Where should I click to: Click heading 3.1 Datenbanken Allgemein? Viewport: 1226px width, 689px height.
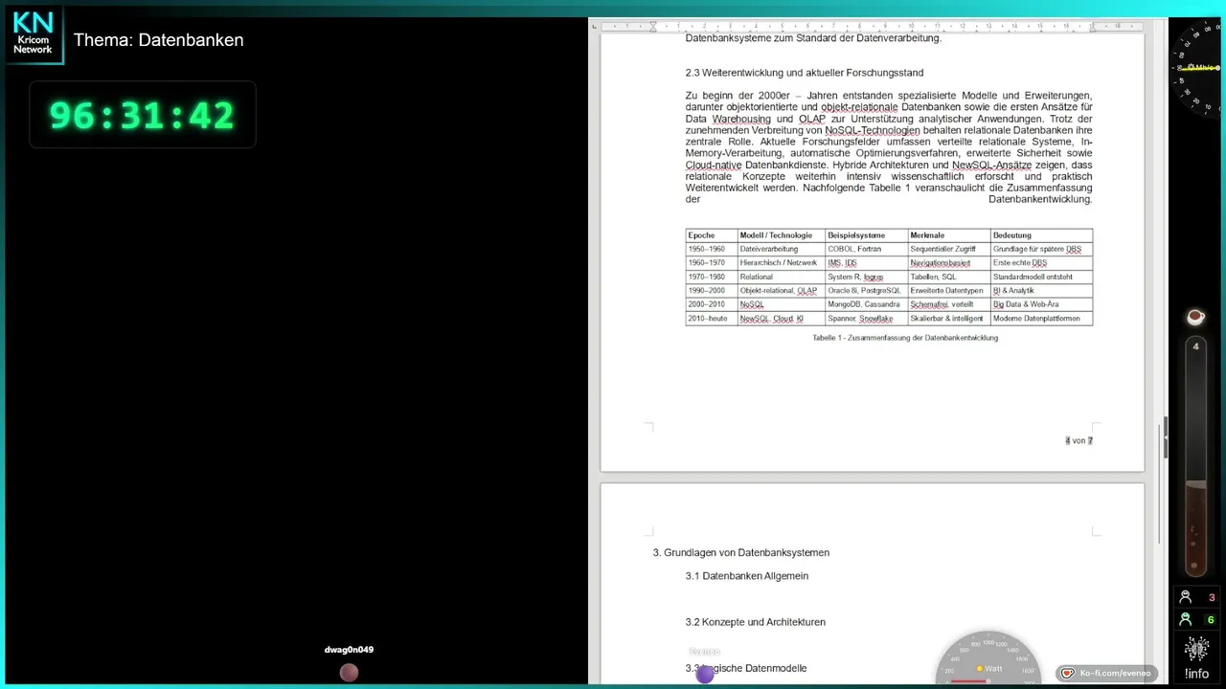[747, 576]
